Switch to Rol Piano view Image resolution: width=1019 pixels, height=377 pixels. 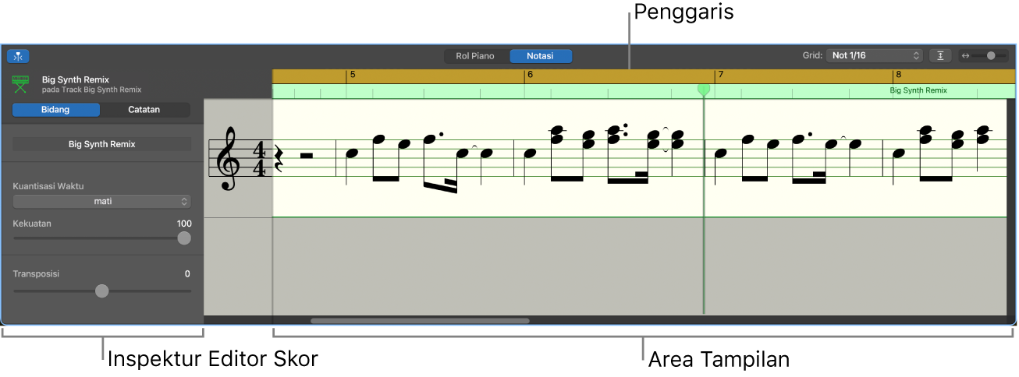475,56
